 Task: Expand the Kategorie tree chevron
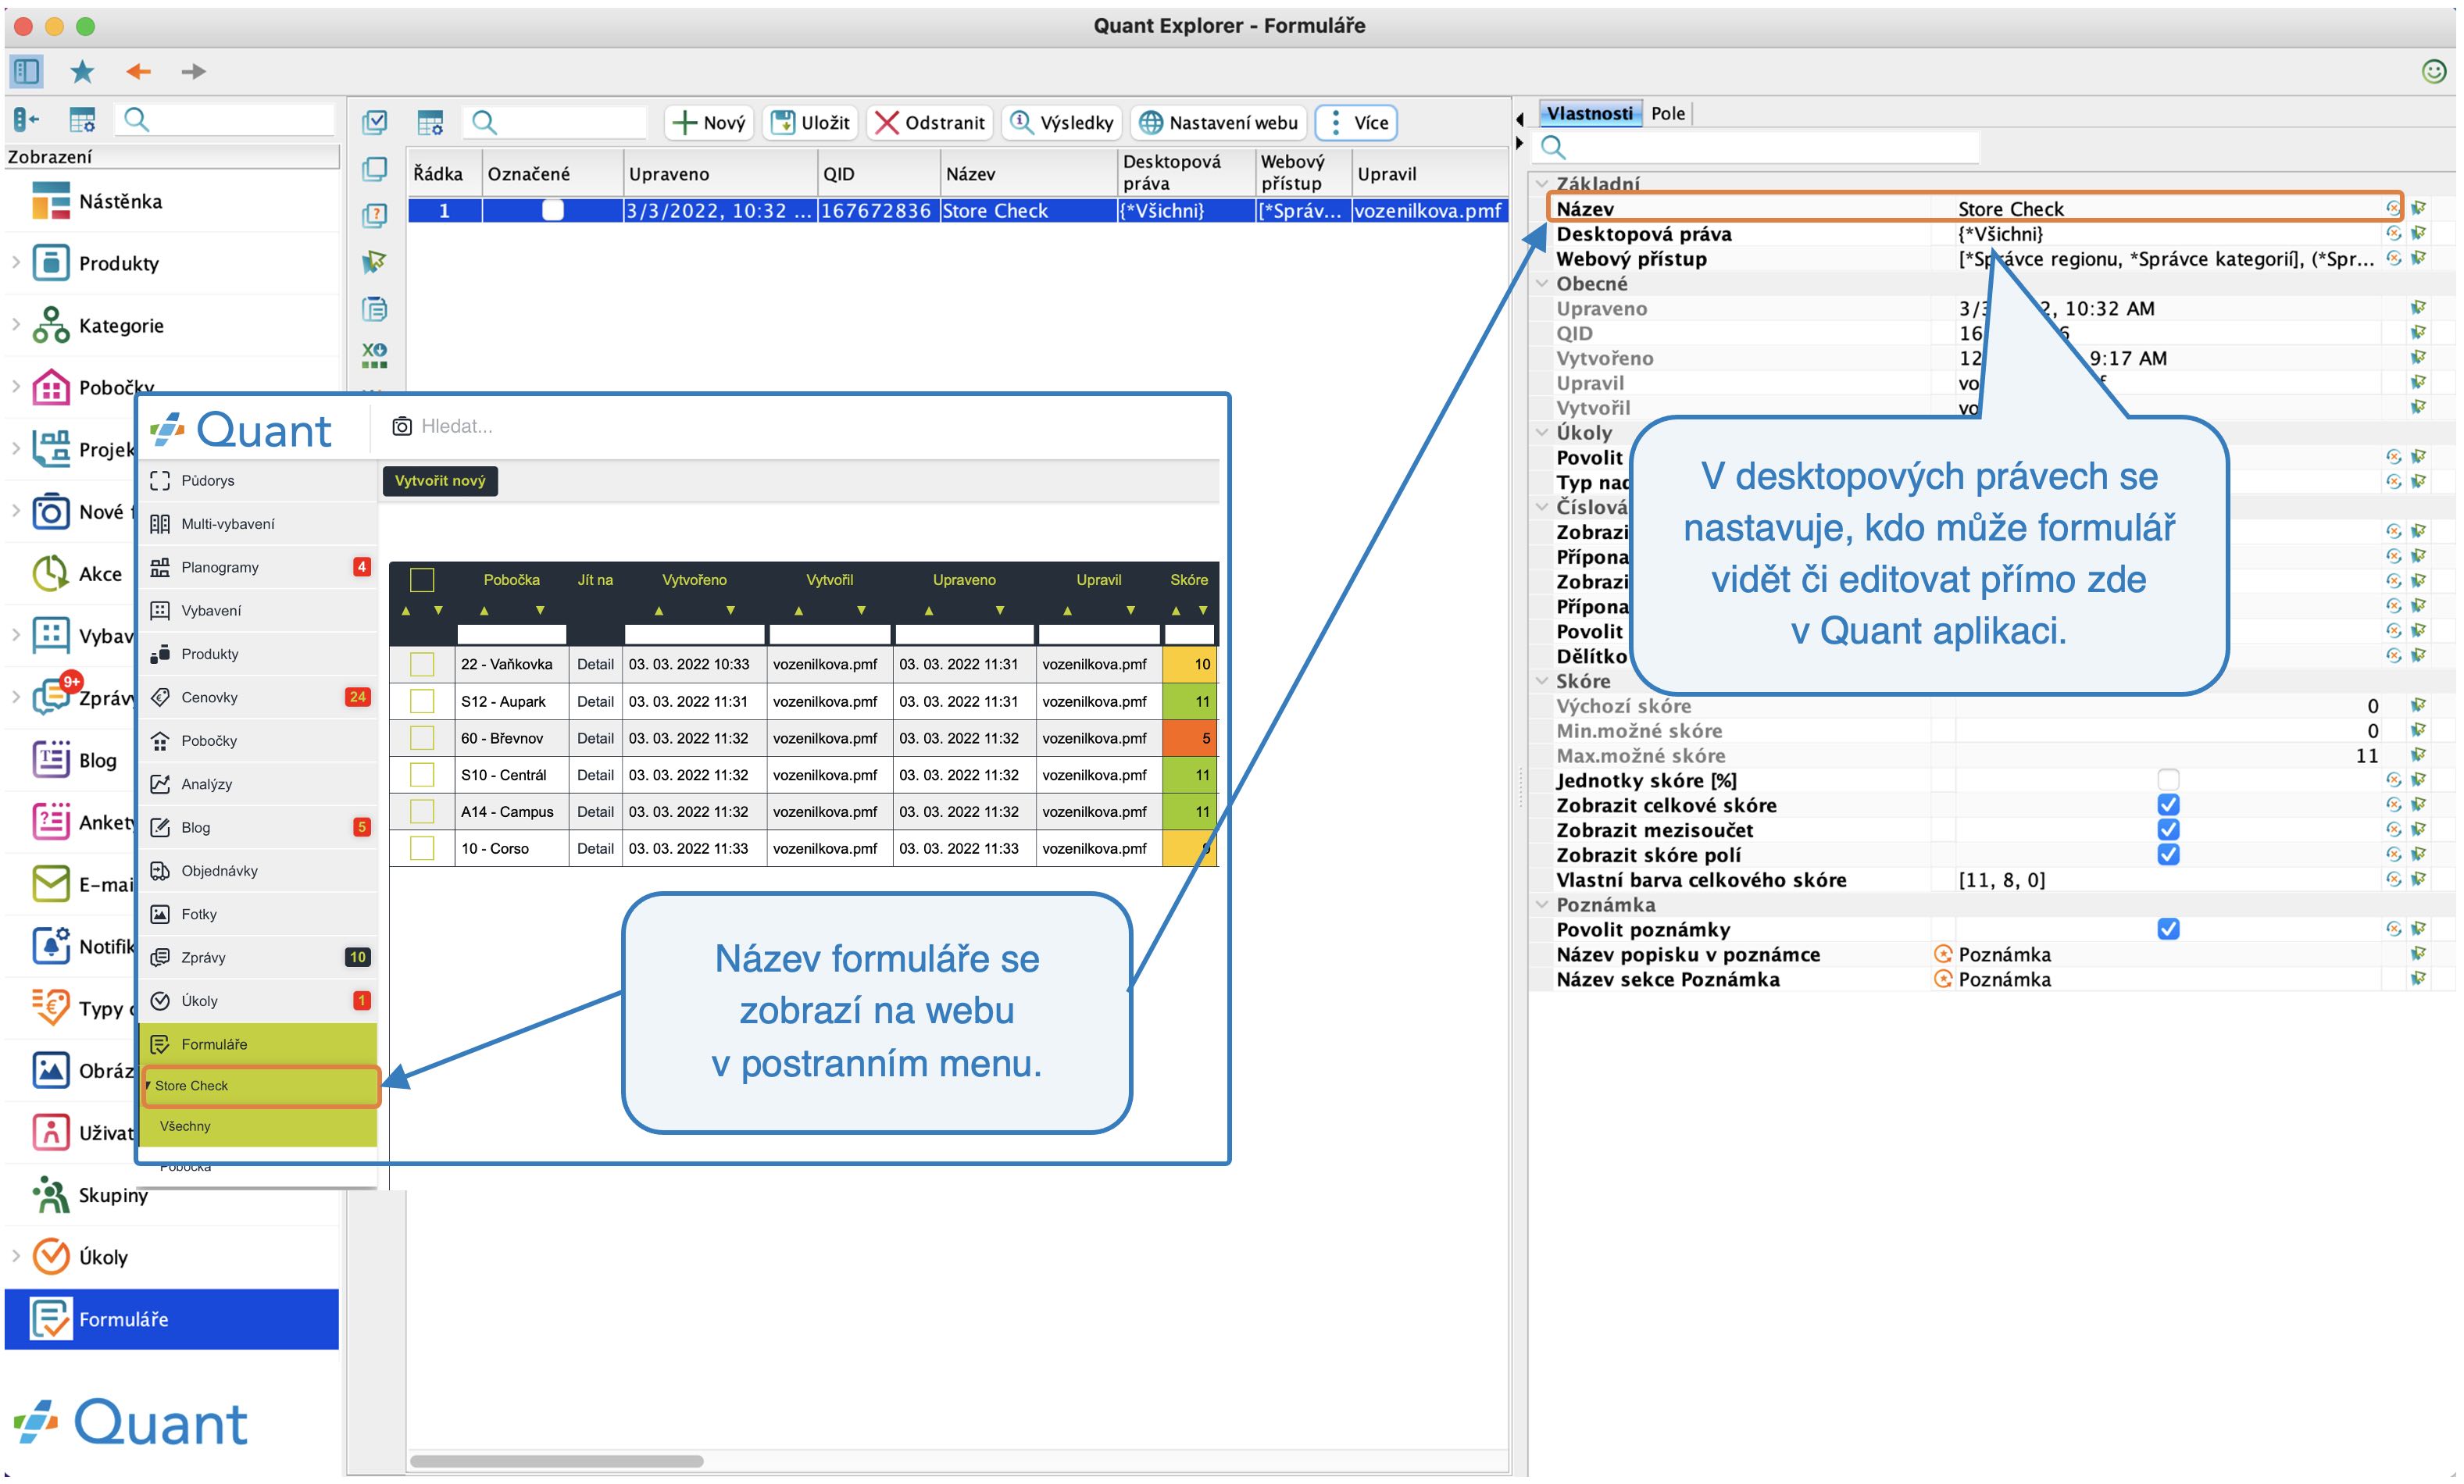(16, 324)
